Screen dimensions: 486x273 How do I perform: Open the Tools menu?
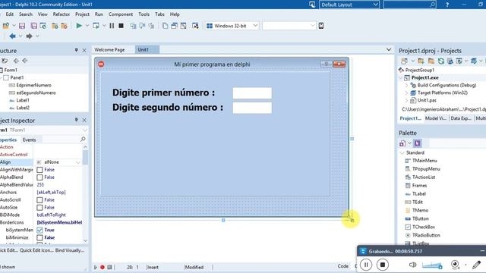[x=144, y=14]
